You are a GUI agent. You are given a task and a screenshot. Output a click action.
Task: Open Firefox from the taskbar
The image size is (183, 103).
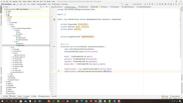coord(91,101)
